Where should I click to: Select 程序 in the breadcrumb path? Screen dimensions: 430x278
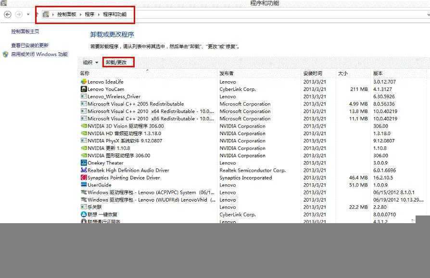pos(89,14)
